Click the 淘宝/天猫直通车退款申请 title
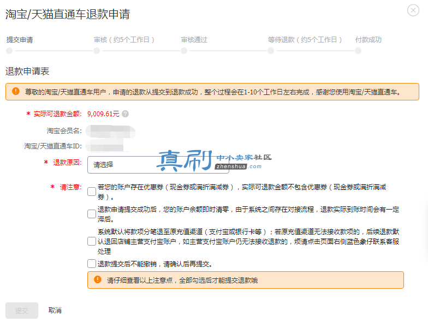This screenshot has width=428, height=322. 68,14
